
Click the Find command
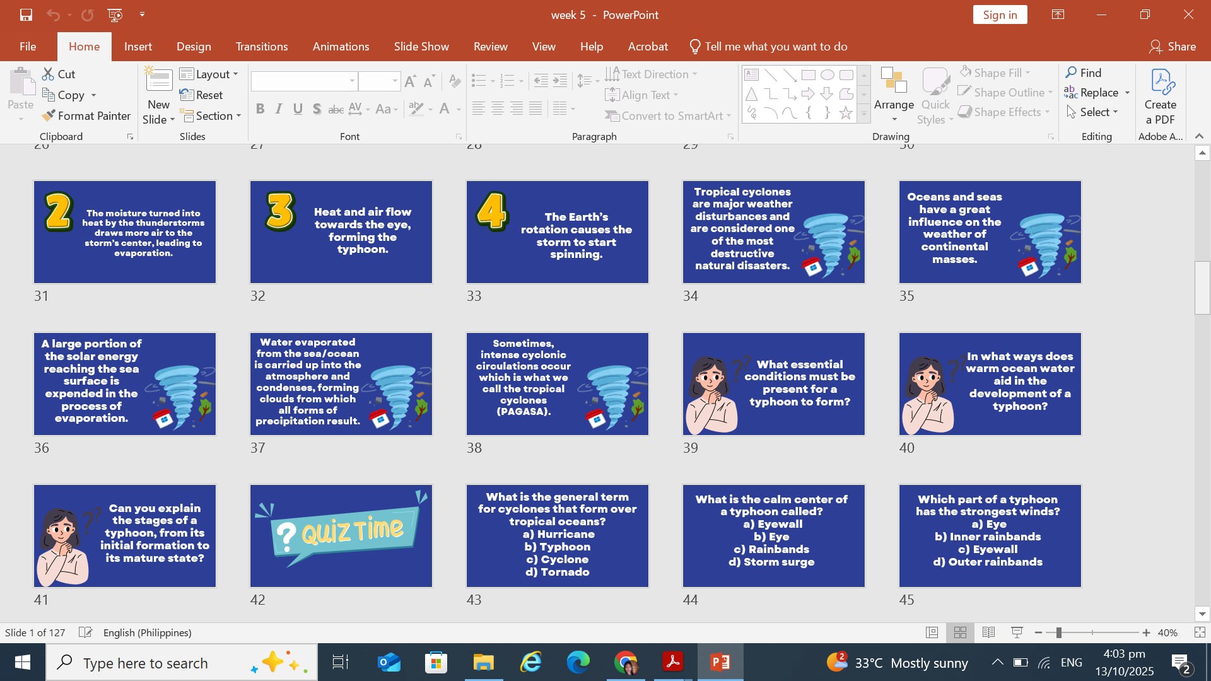pos(1084,73)
